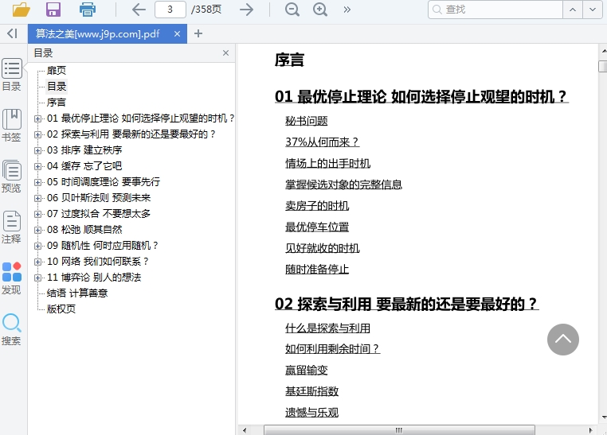Open the 注释 annotations sidebar panel
The height and width of the screenshot is (435, 607).
point(12,227)
